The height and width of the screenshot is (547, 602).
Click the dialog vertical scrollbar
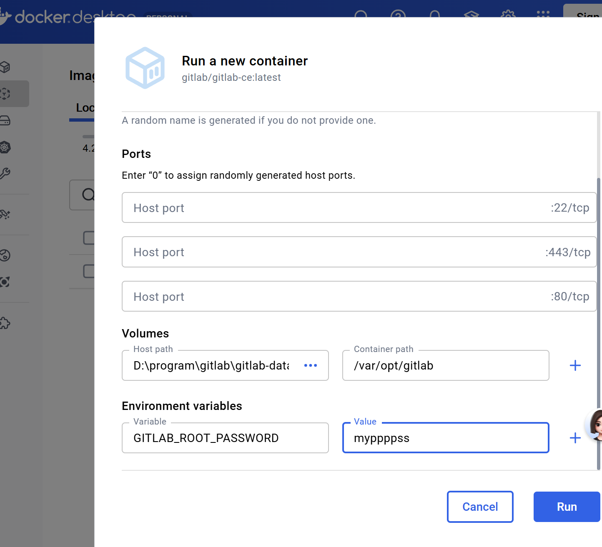click(599, 324)
